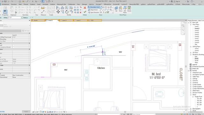Click the Slope Arrow button
This screenshot has width=204, height=115.
click(x=93, y=10)
